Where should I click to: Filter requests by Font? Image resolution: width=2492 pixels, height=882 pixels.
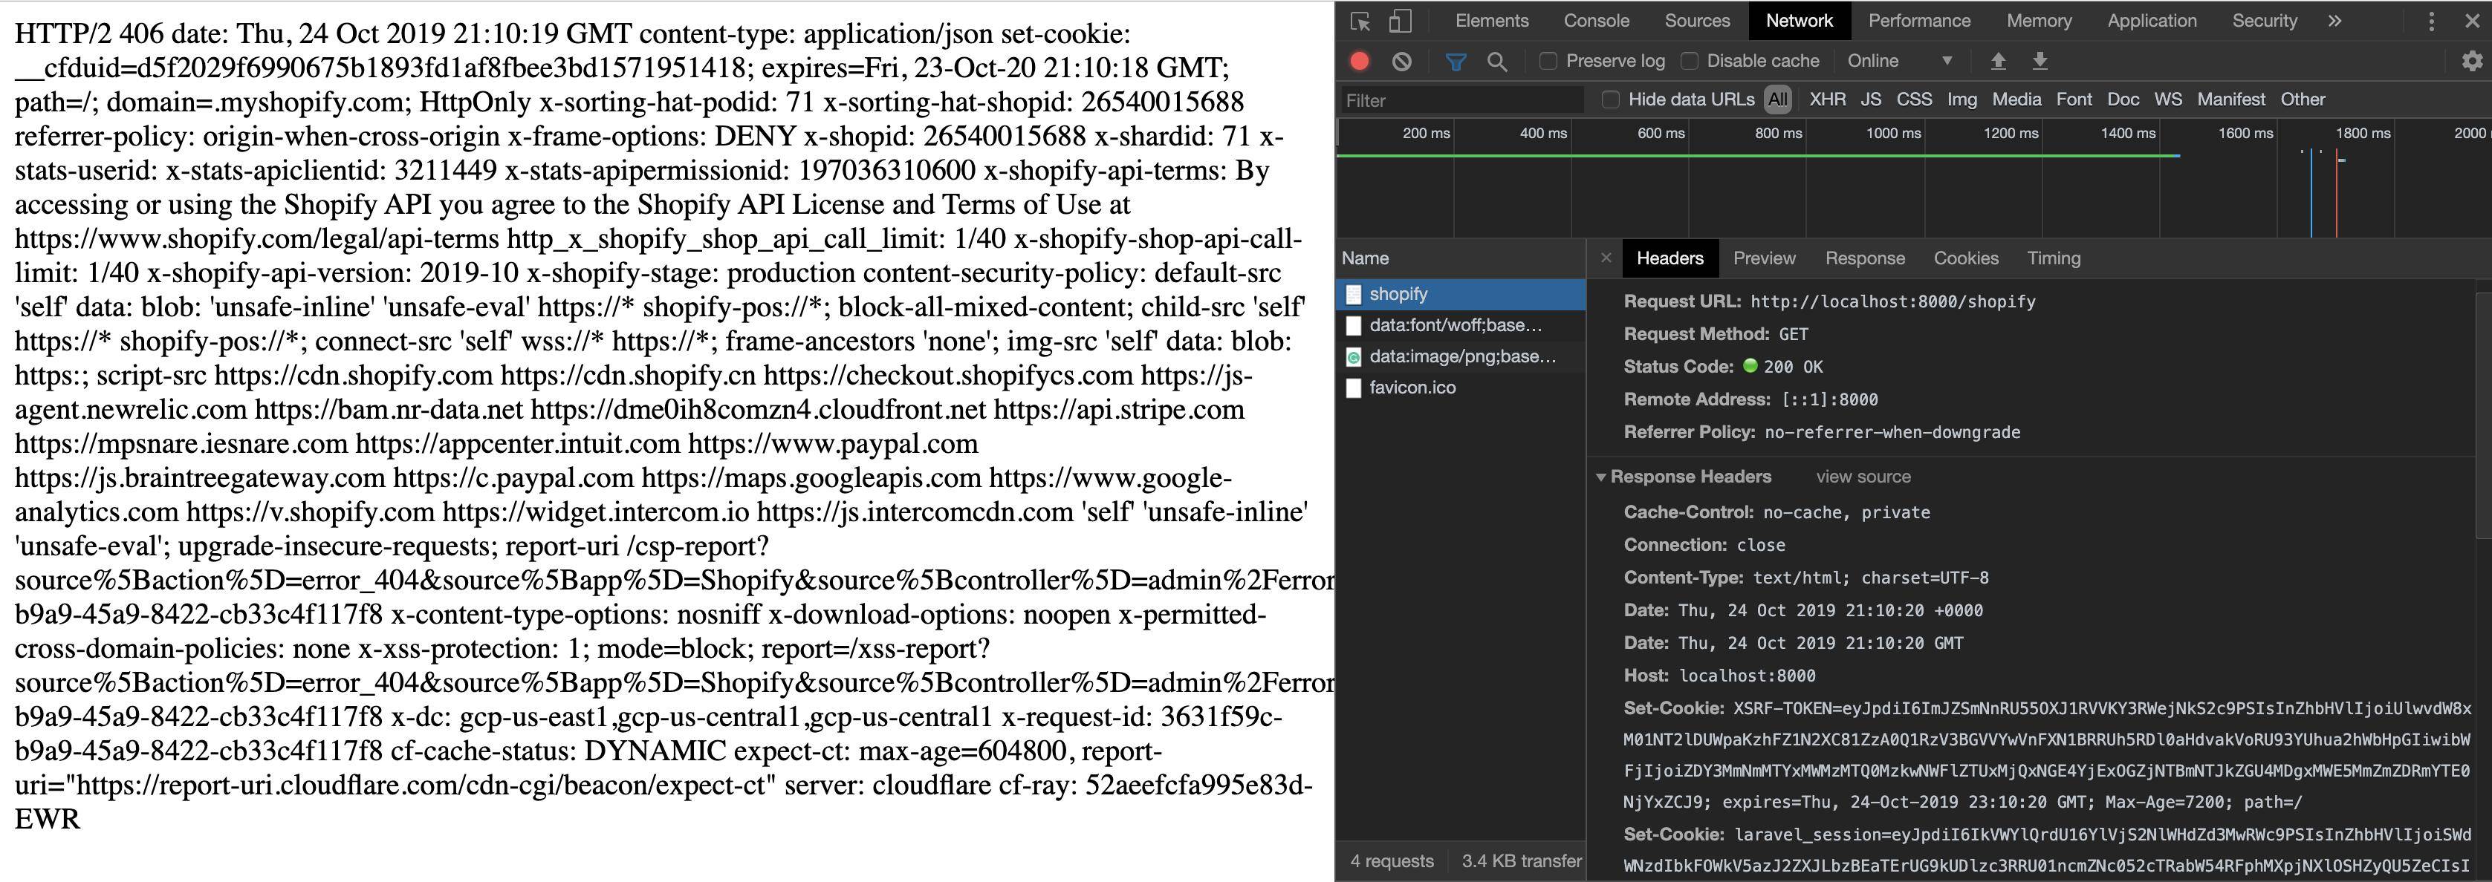[2073, 99]
